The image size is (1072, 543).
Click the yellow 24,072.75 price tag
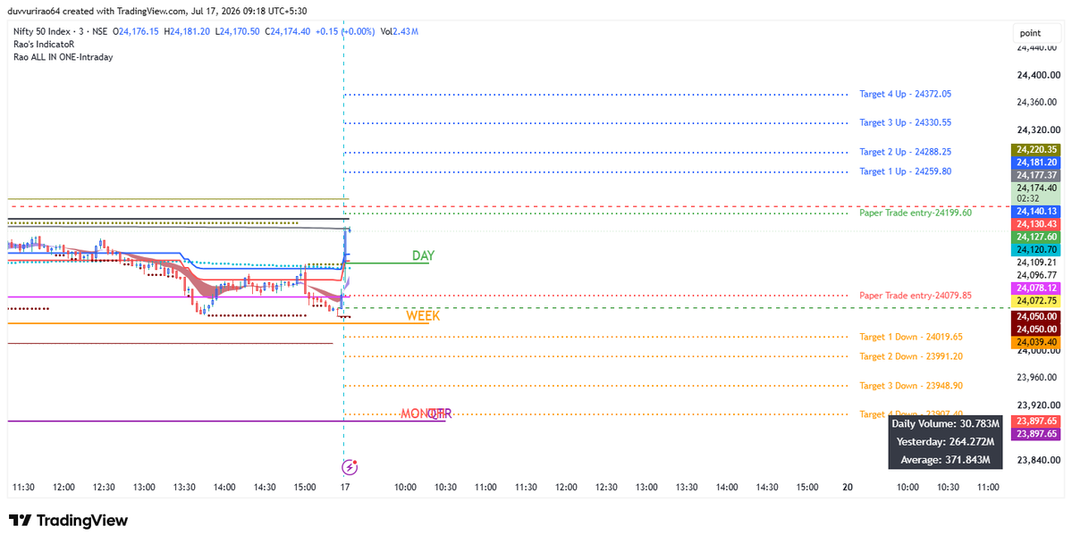(1036, 301)
